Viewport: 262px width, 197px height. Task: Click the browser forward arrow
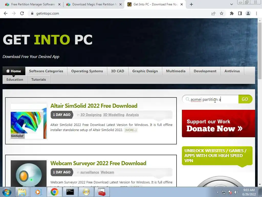pos(14,13)
